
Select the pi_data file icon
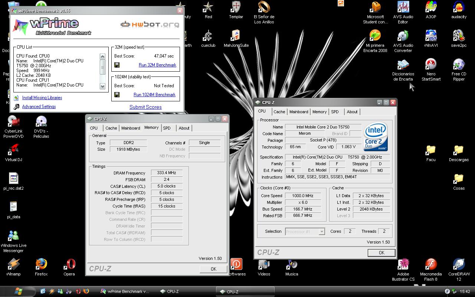(13, 210)
